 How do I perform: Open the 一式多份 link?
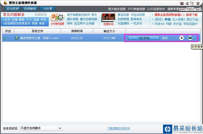coord(136,24)
